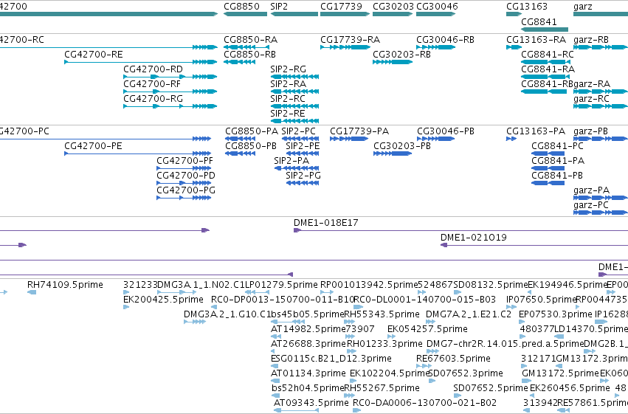Screen dimensions: 628x414
Task: Select protein CG42700-PG
Action: click(x=184, y=199)
